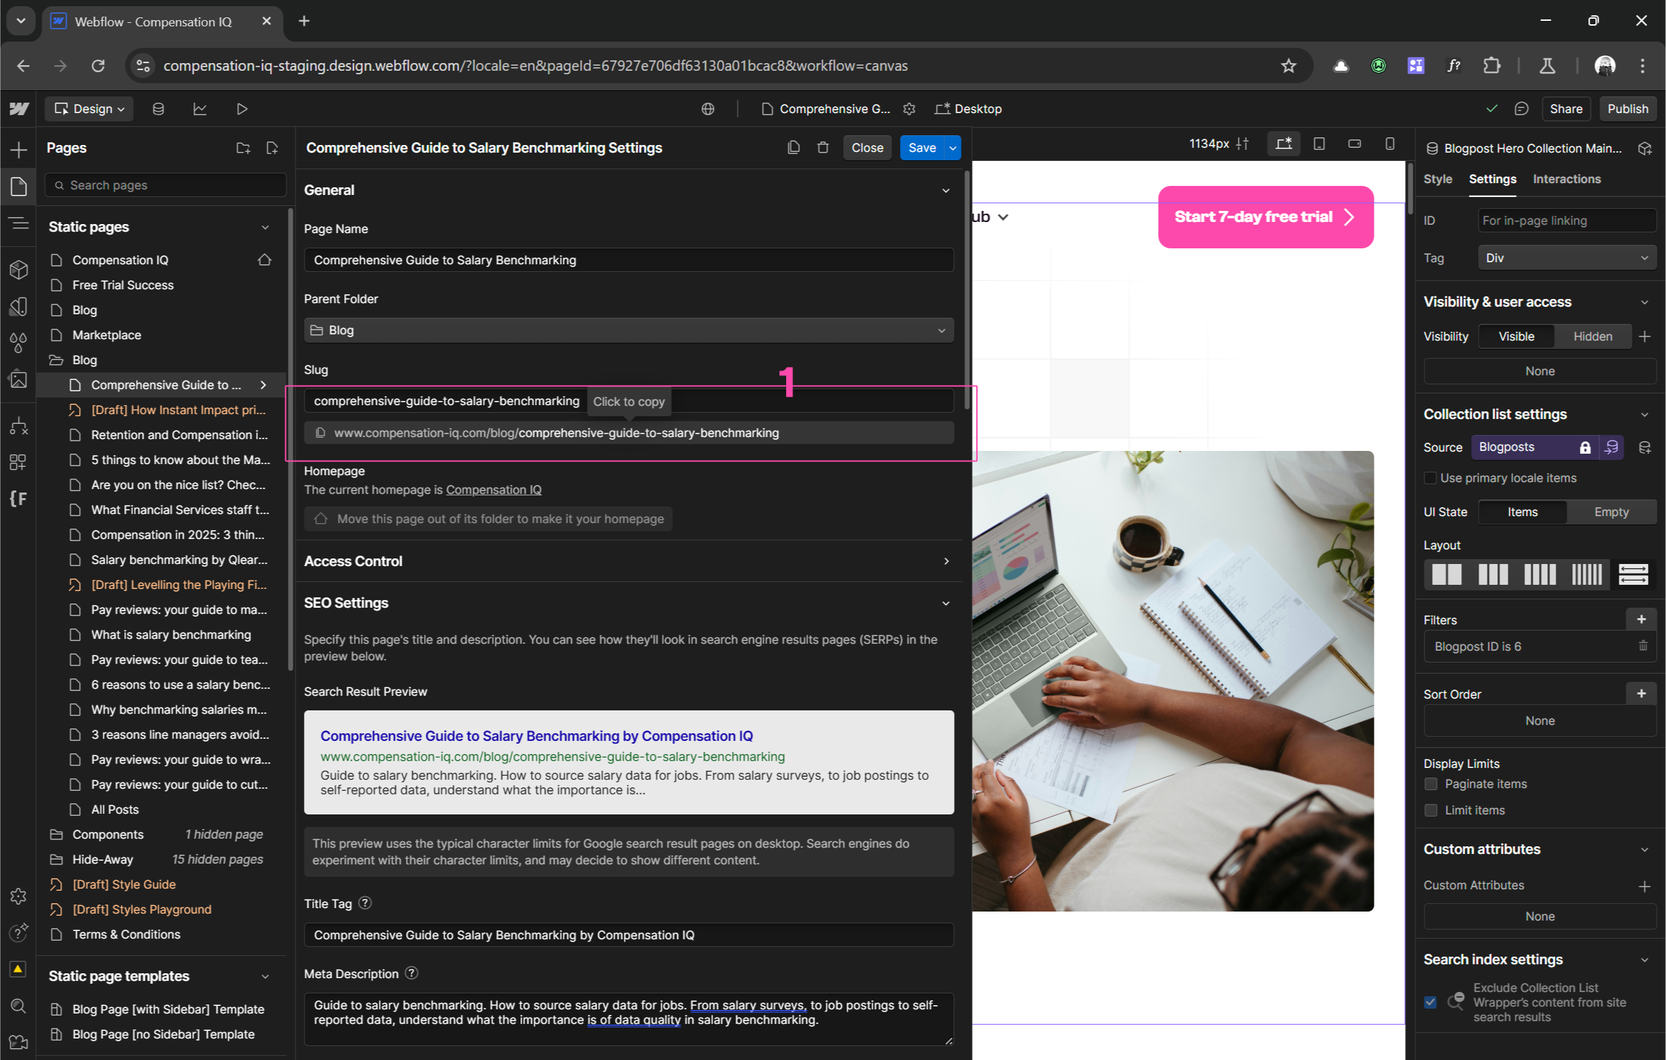Open the Navigator panel icon
Image resolution: width=1666 pixels, height=1060 pixels.
point(19,223)
